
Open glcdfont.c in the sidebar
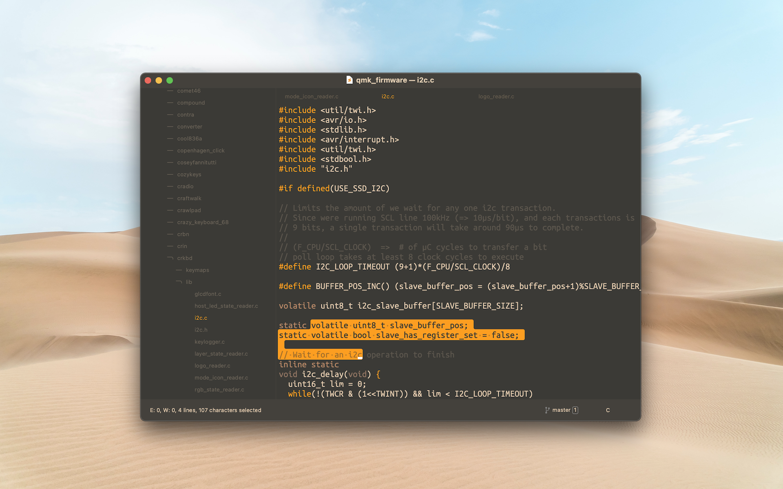click(x=208, y=294)
